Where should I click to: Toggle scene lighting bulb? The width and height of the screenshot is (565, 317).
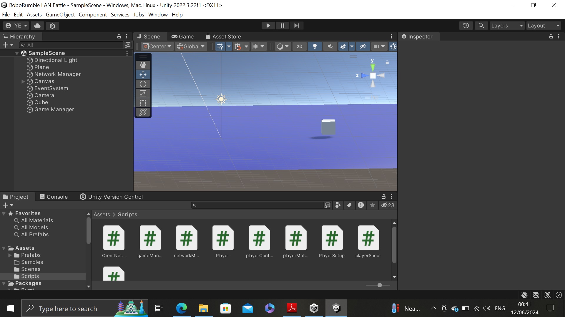315,46
